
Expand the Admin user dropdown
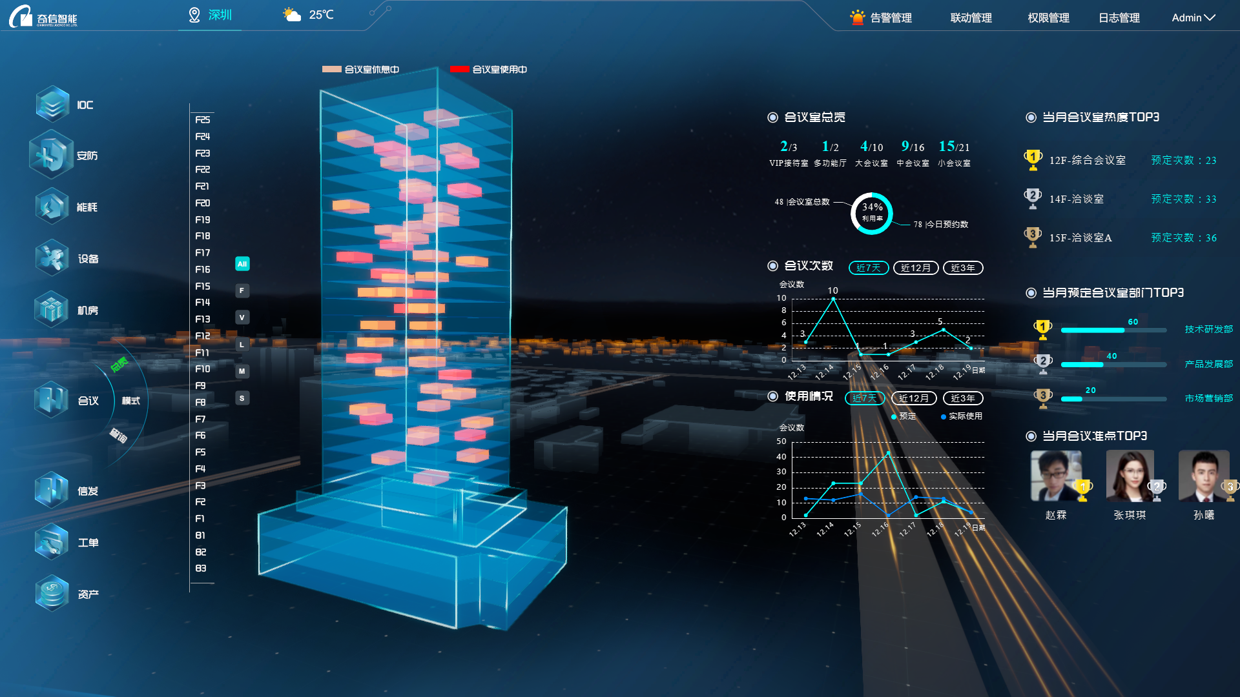[1193, 18]
